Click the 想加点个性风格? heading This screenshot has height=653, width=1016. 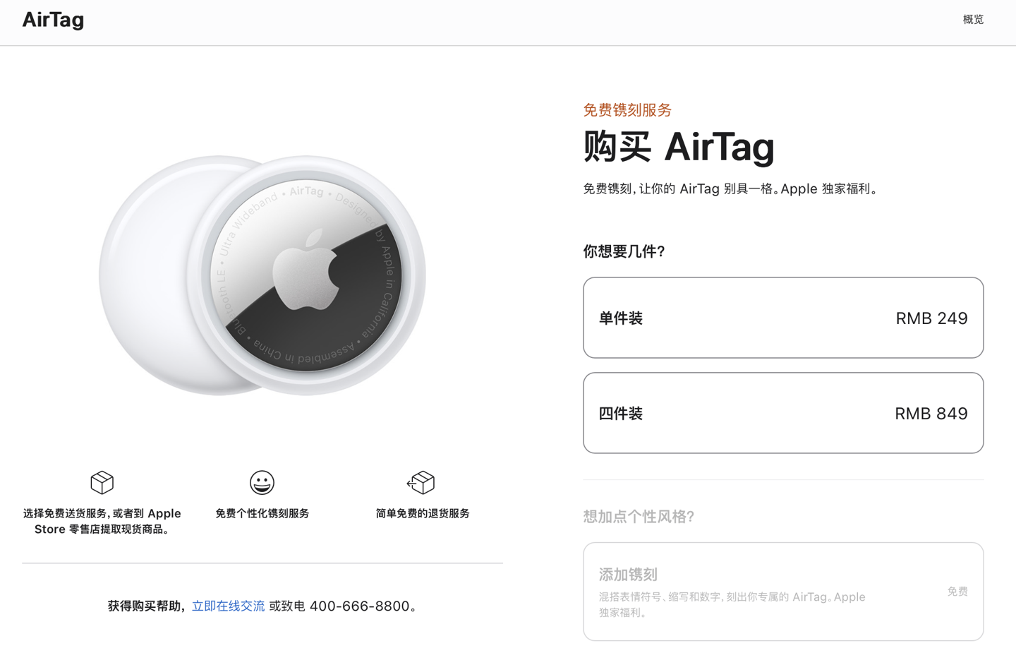coord(639,517)
